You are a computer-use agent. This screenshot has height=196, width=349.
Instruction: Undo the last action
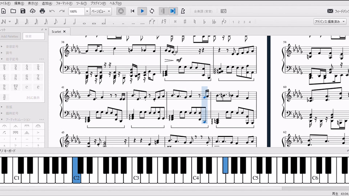coord(52,11)
